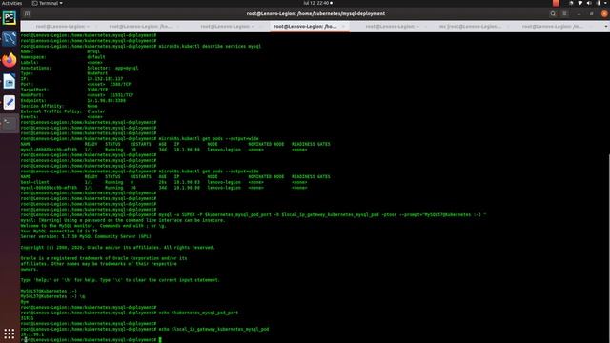Click the Copyright Oracle line
This screenshot has height=343, width=610.
tap(117, 248)
